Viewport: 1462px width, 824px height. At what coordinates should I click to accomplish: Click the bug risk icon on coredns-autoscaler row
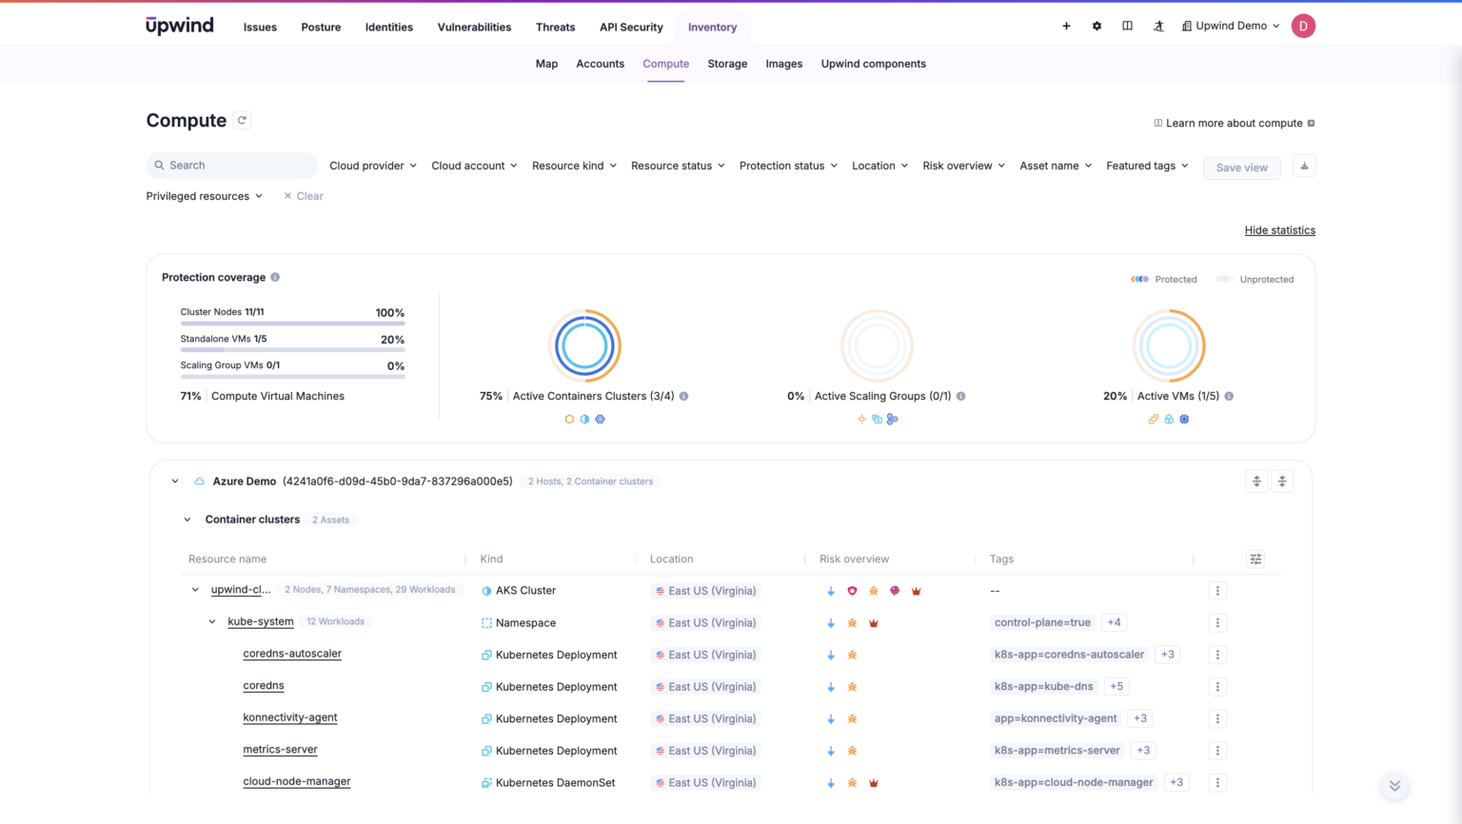(852, 655)
